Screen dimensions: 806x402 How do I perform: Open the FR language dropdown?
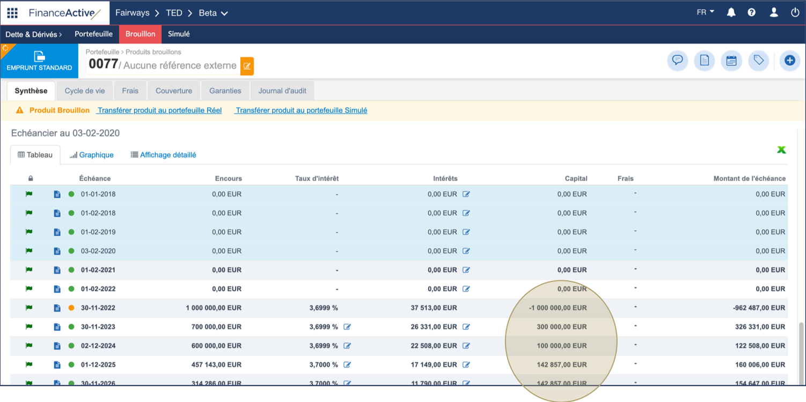705,11
